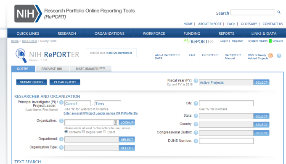Image resolution: width=286 pixels, height=164 pixels.
Task: Click the DUNS Number input field
Action: pos(226,141)
